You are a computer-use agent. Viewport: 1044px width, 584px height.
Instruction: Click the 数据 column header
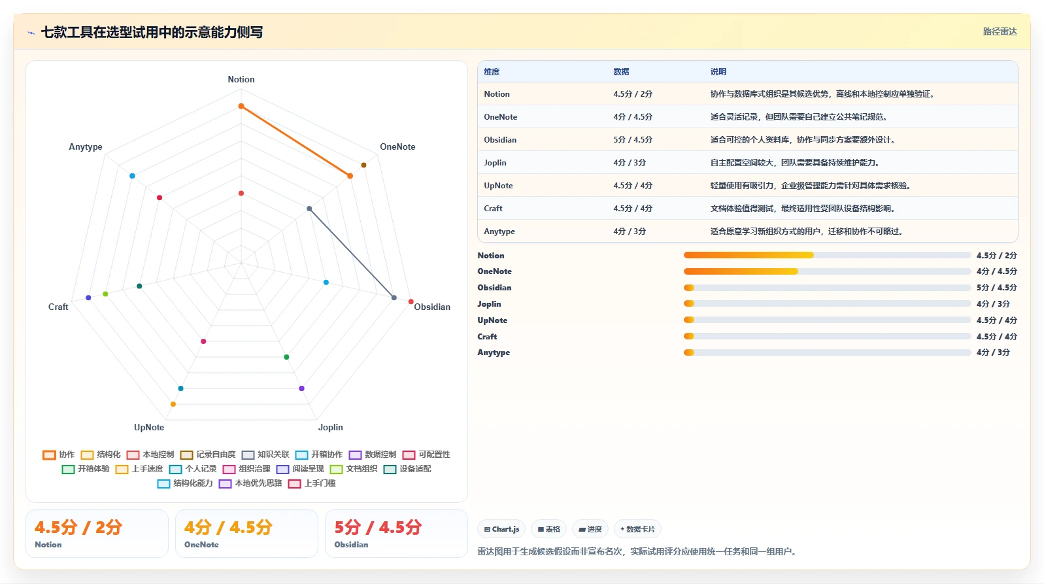(x=621, y=72)
